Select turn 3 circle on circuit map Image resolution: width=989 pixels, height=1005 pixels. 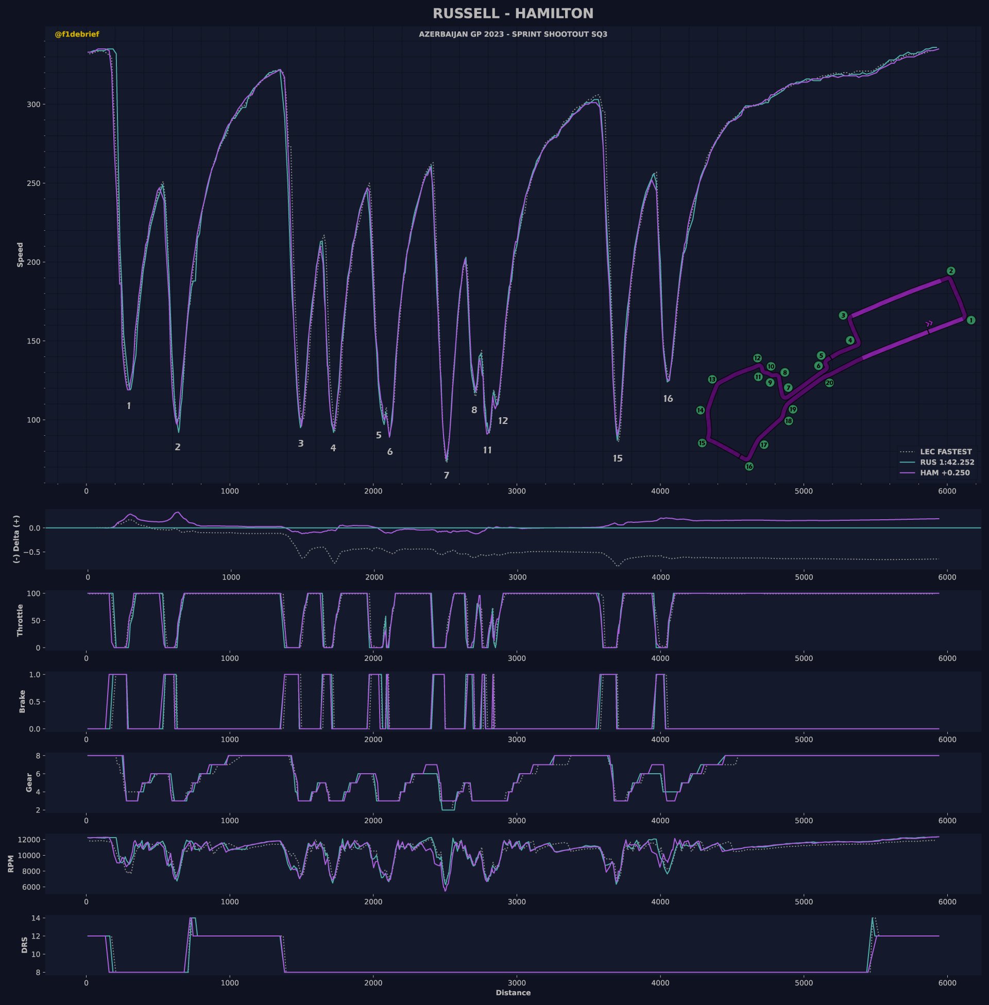click(843, 315)
